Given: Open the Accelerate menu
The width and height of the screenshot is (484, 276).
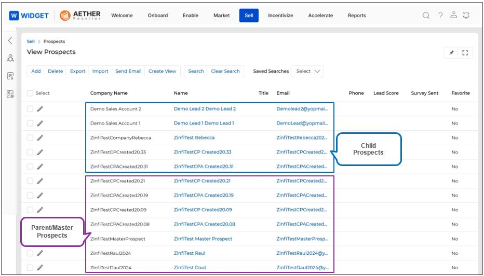Looking at the screenshot, I should click(x=320, y=16).
